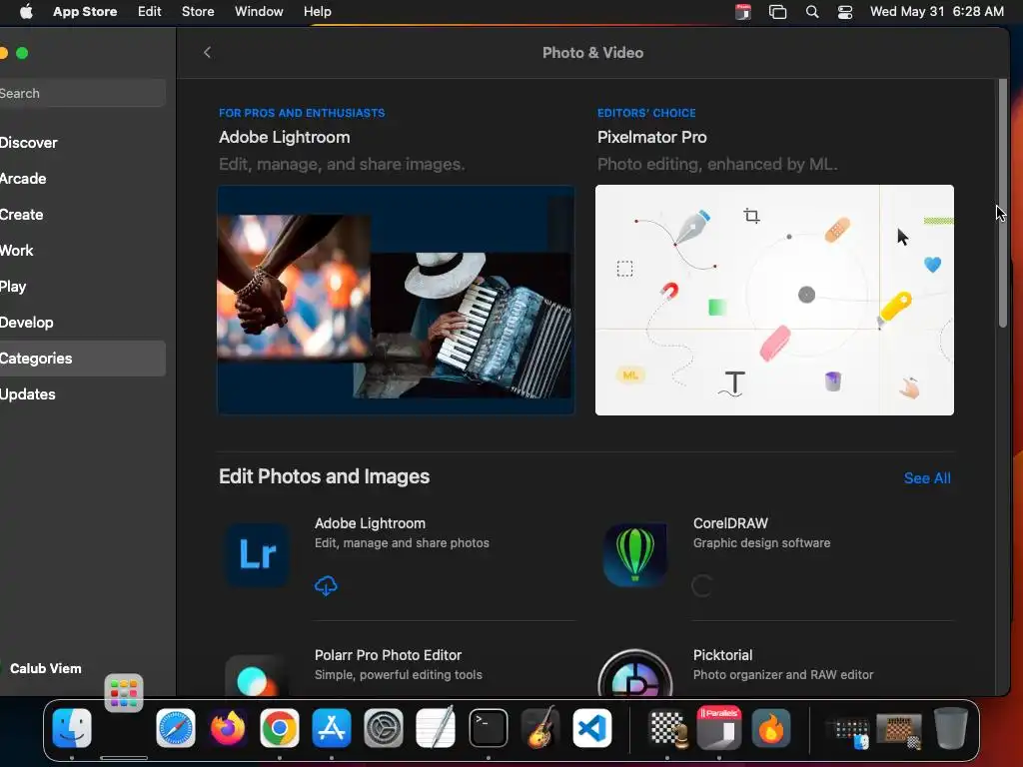
Task: Click the Parallels menu bar icon
Action: click(742, 12)
